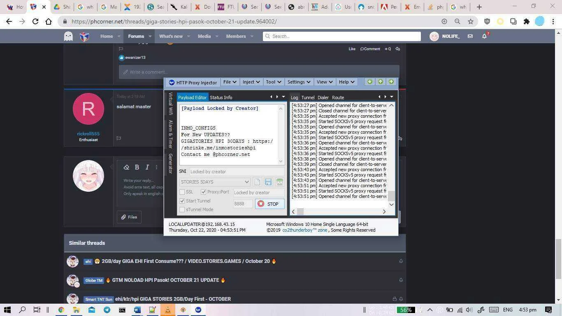562x316 pixels.
Task: Switch to the Route tab
Action: [338, 98]
